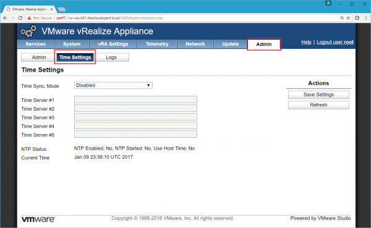Click Logout user root link
Viewport: 371px width, 228px height.
(x=335, y=42)
